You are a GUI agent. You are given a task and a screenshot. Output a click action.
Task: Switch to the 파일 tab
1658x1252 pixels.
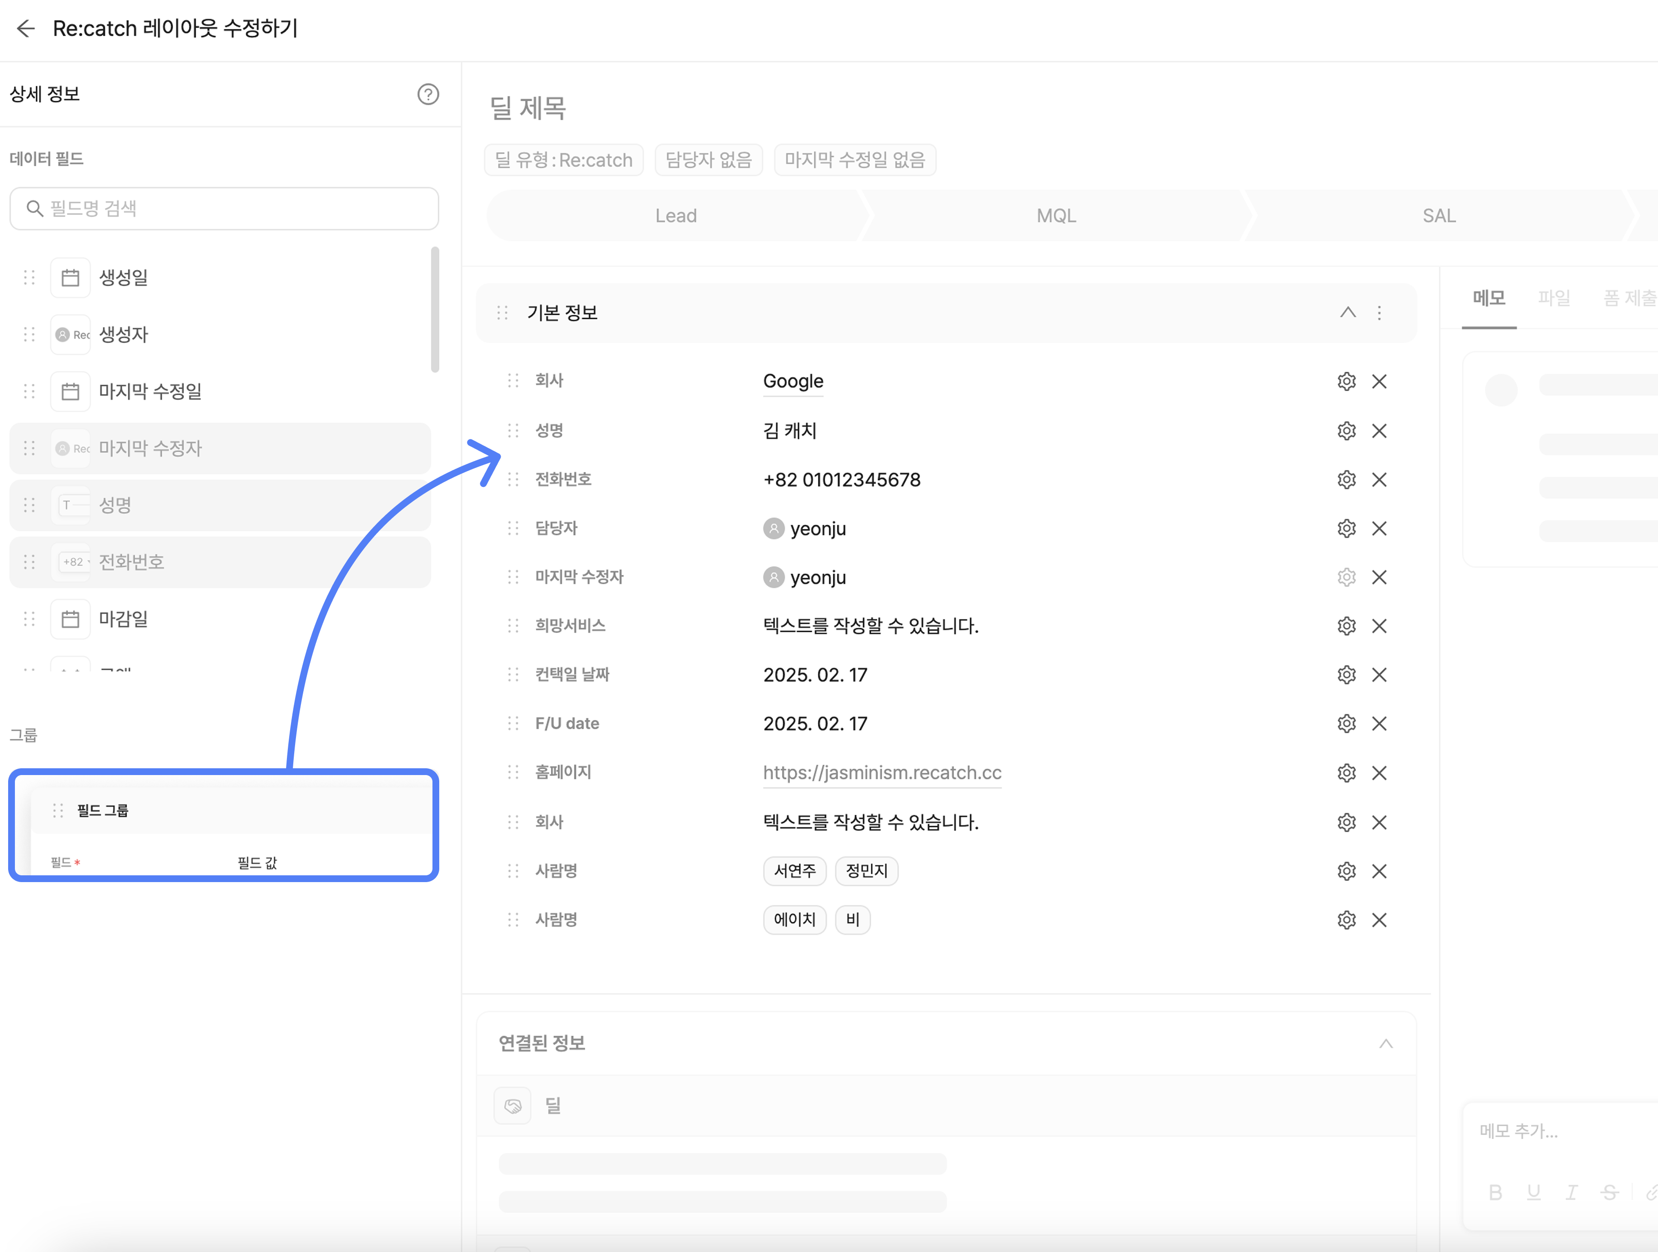(1553, 298)
